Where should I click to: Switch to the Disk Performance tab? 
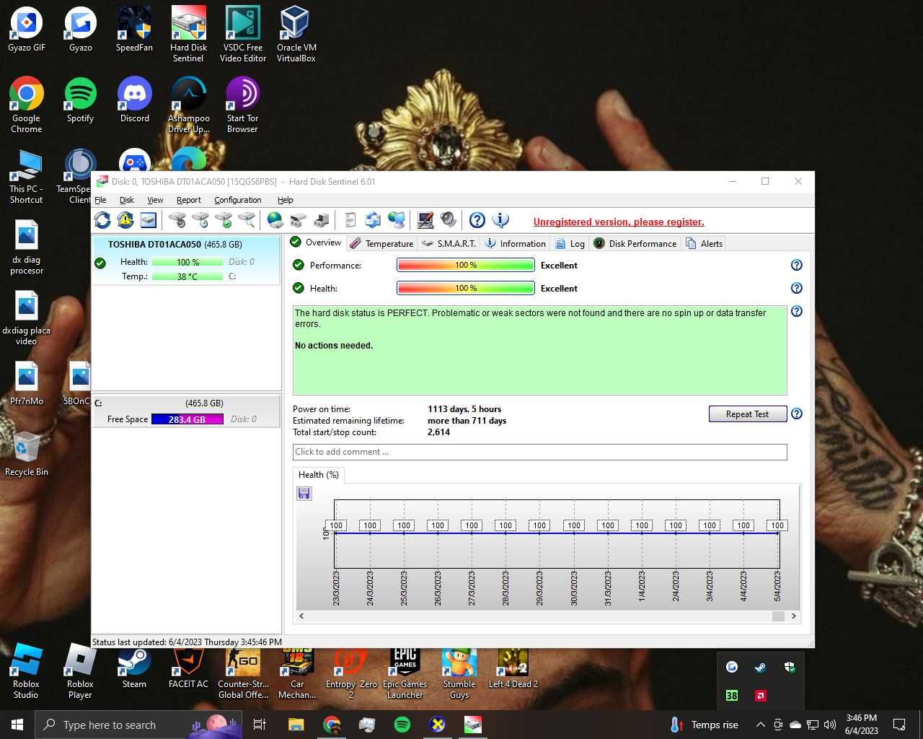coord(635,243)
